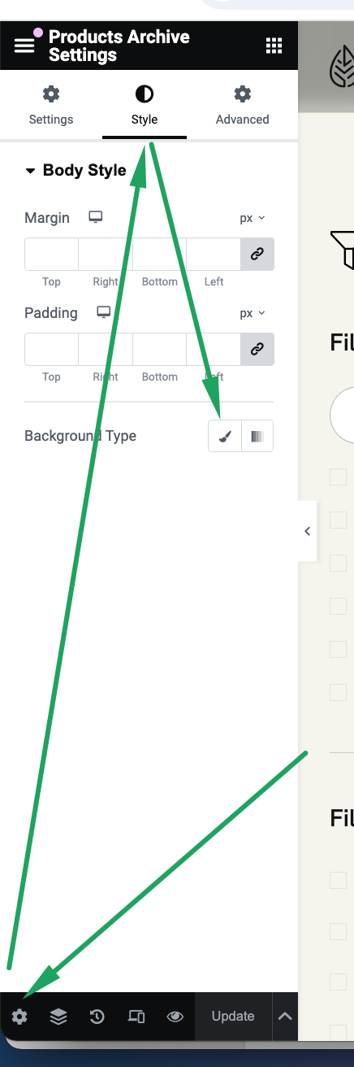Open the hamburger menu in panel header
The image size is (354, 1067).
tap(24, 46)
